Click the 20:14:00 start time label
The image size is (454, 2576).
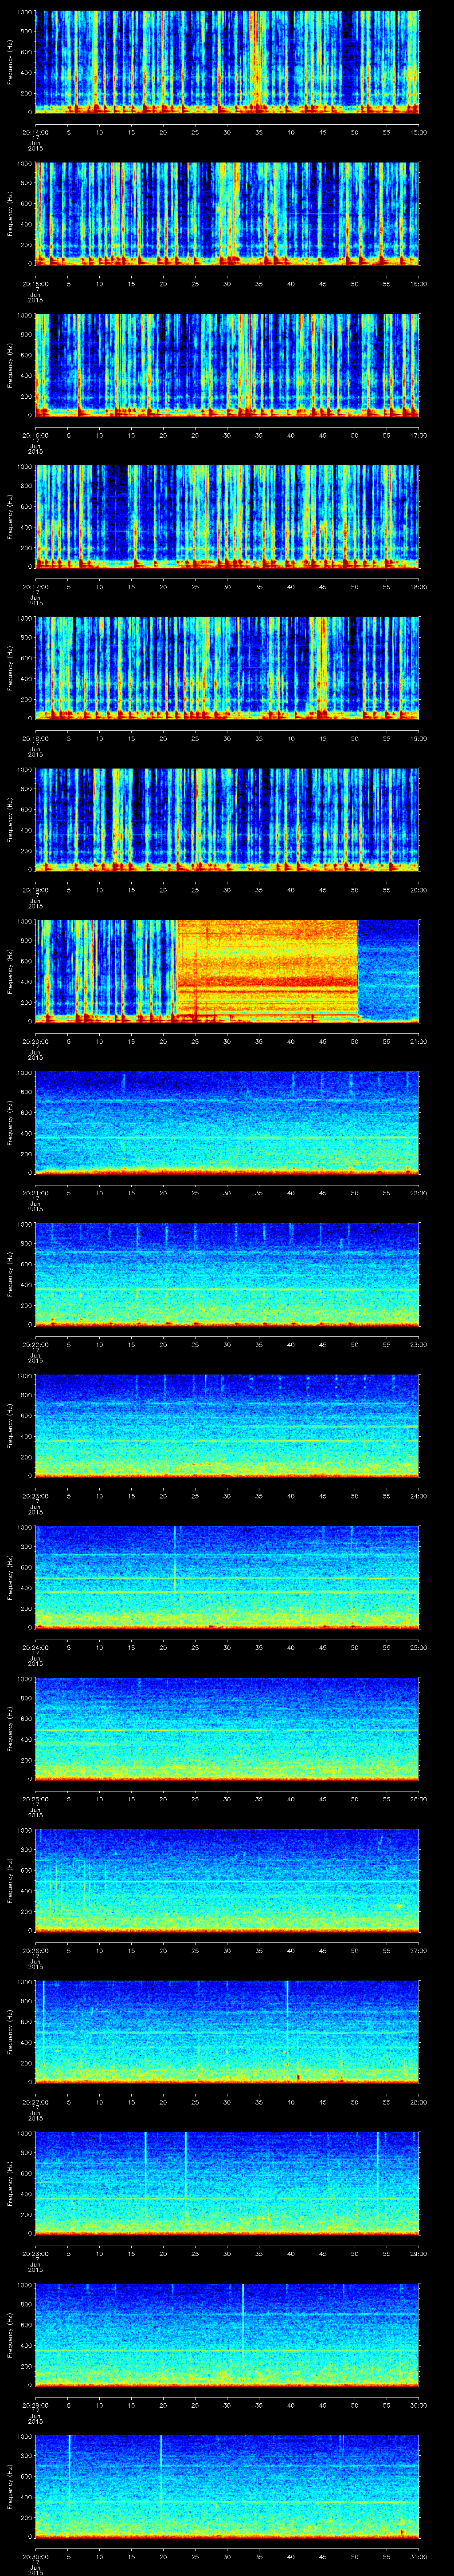tap(36, 132)
